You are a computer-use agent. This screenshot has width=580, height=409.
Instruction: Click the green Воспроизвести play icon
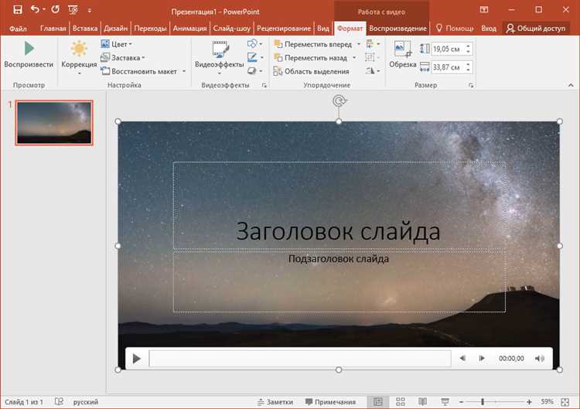[x=29, y=49]
